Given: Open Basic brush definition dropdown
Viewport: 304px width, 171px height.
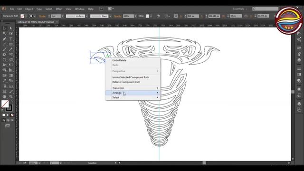Looking at the screenshot, I should (x=110, y=16).
